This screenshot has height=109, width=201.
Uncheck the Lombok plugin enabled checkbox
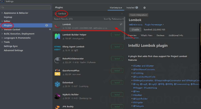[121, 24]
